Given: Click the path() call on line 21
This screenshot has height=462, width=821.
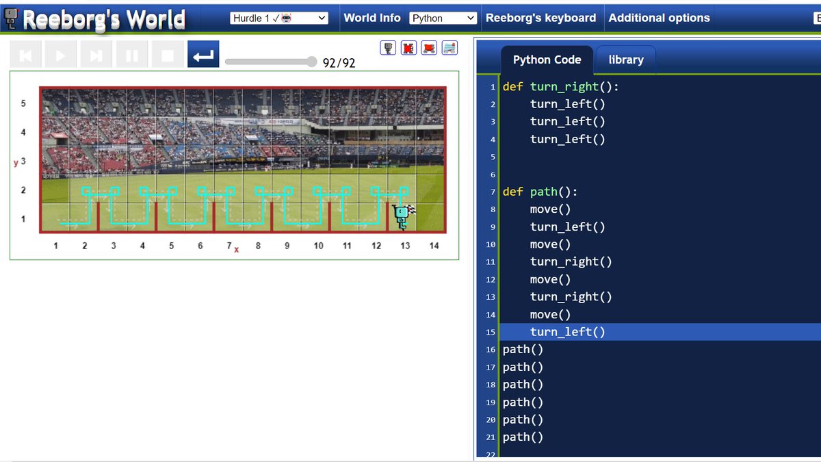Looking at the screenshot, I should click(x=523, y=437).
